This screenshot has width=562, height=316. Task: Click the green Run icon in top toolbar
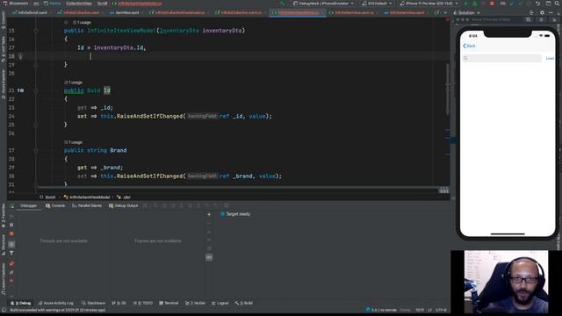coord(466,4)
